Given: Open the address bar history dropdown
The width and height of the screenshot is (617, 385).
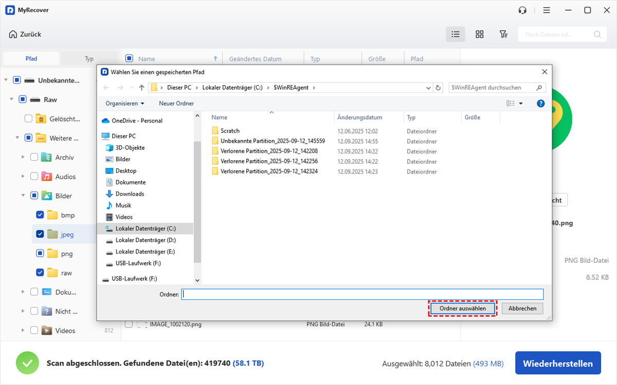Looking at the screenshot, I should (428, 88).
